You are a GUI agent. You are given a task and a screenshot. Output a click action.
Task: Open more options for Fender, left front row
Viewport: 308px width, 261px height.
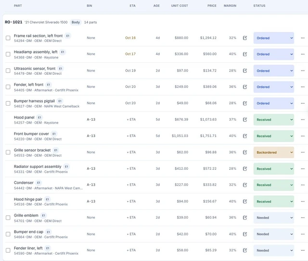303,87
